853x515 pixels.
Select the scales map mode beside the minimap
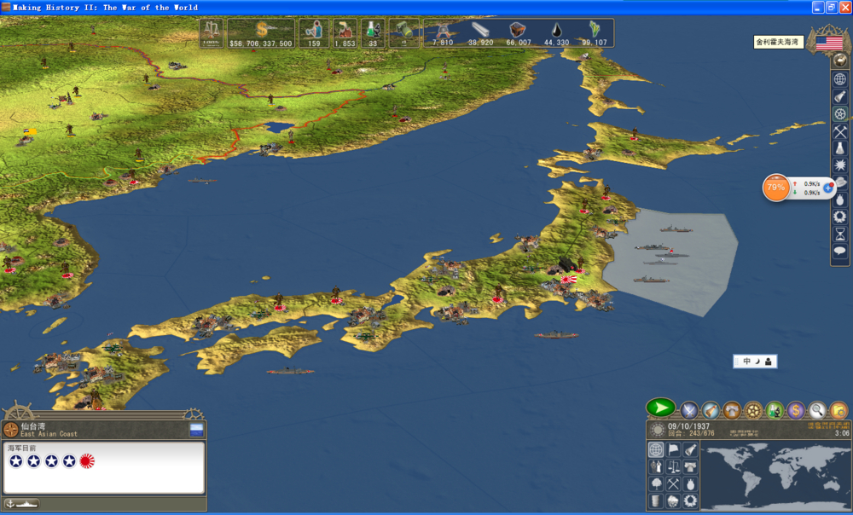(x=674, y=466)
